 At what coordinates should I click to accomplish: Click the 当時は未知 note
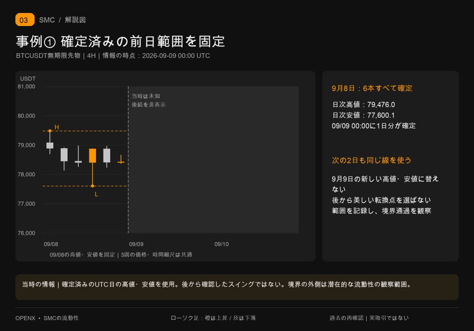pyautogui.click(x=146, y=96)
